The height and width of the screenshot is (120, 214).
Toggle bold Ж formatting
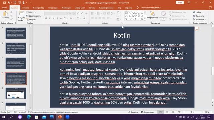pos(46,18)
